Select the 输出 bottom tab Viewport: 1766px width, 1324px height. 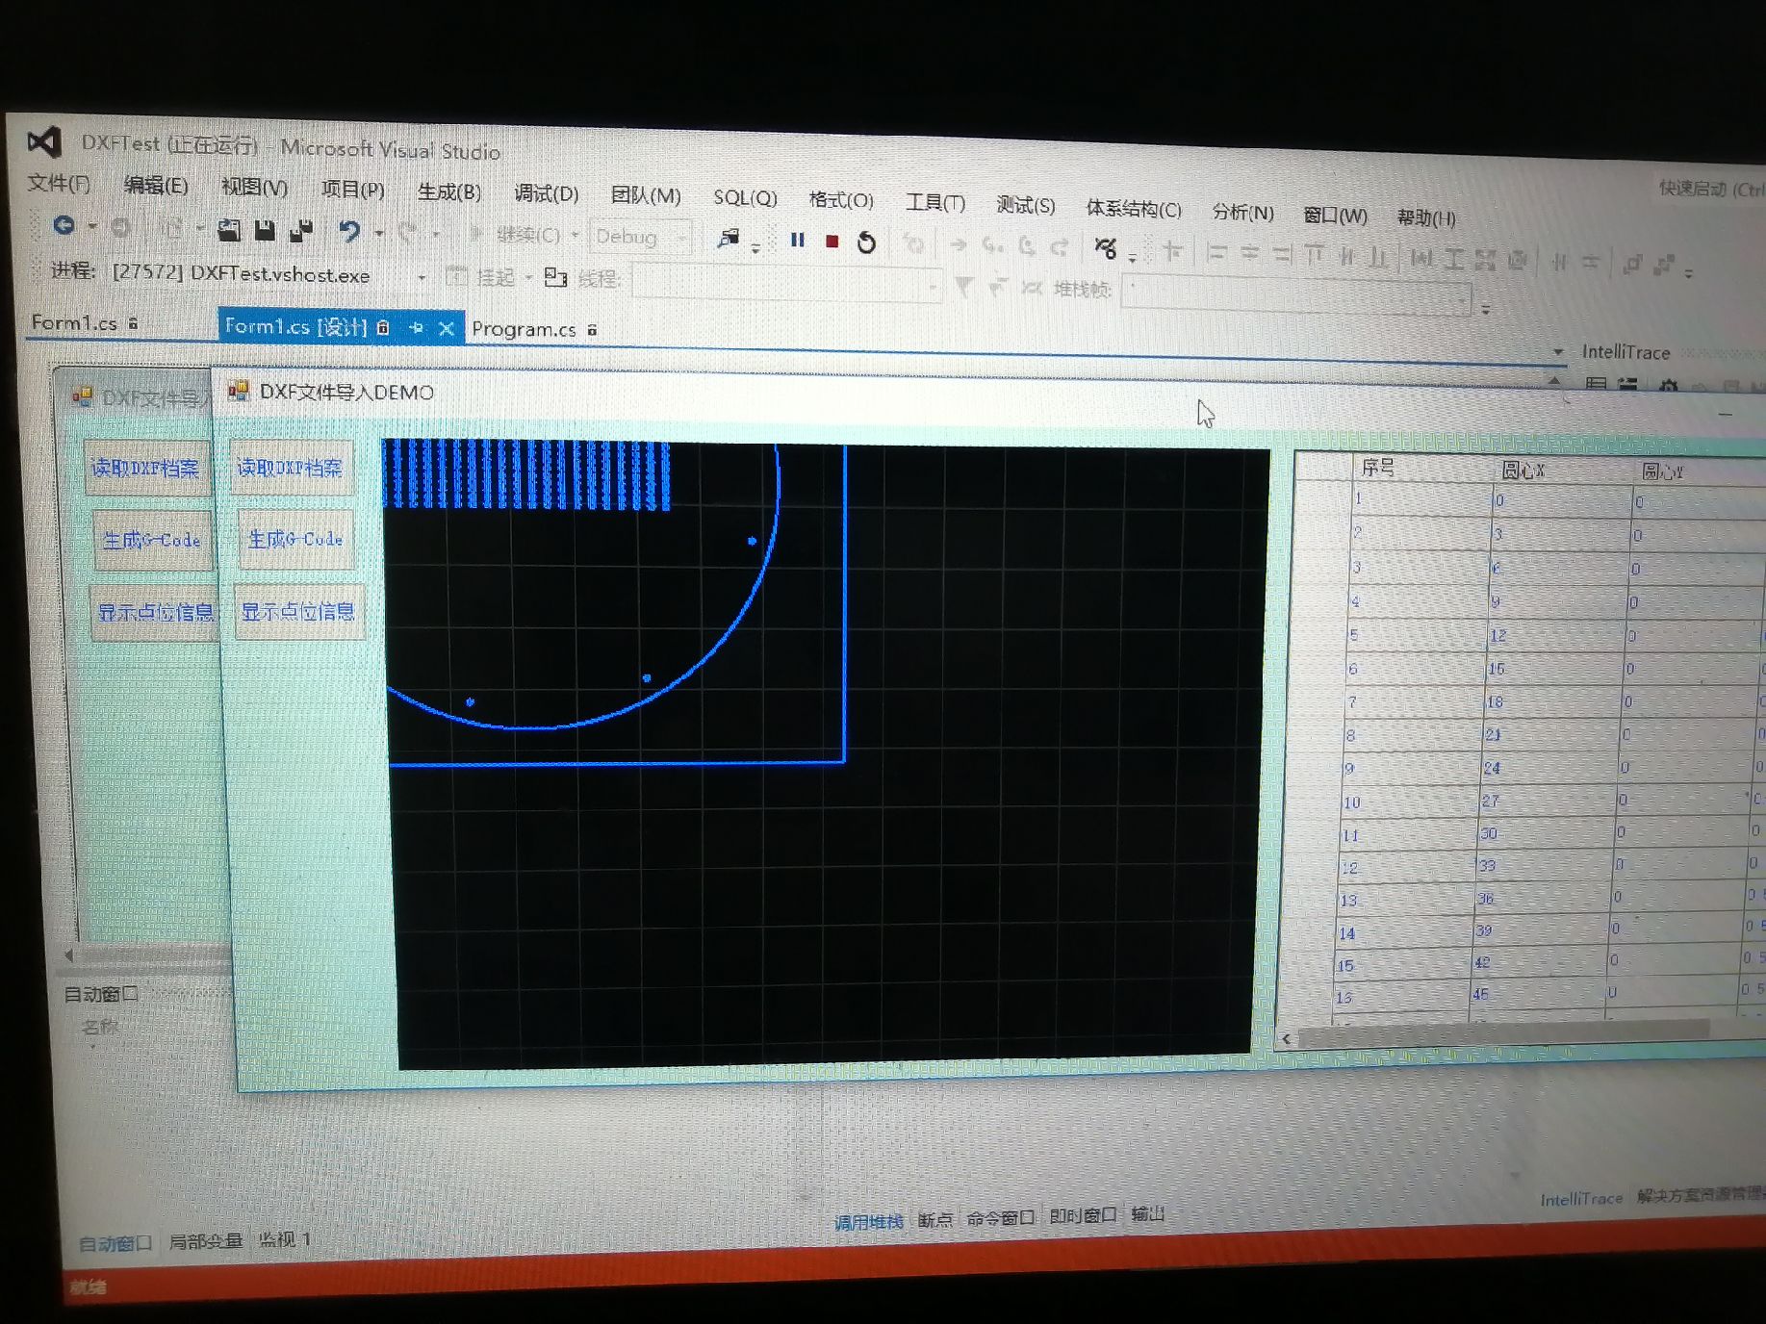click(1147, 1213)
